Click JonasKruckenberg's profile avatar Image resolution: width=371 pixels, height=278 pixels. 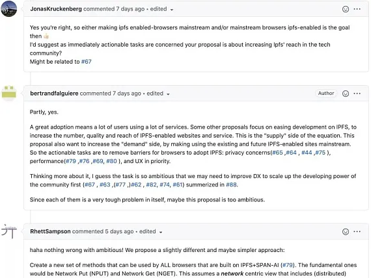[9, 8]
